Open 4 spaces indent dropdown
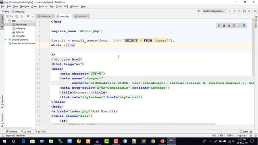This screenshot has width=258, height=145. tap(242, 136)
